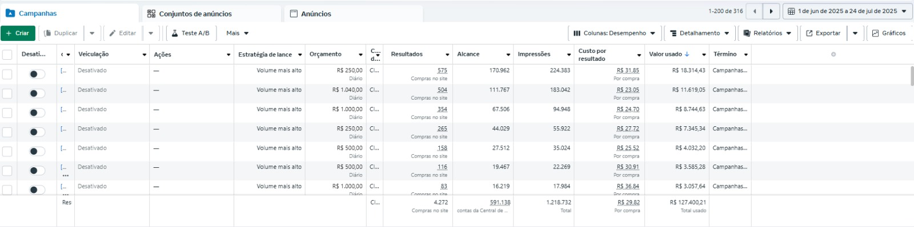Screen dimensions: 914x227
Task: Open the Relatórios dropdown
Action: coord(767,33)
